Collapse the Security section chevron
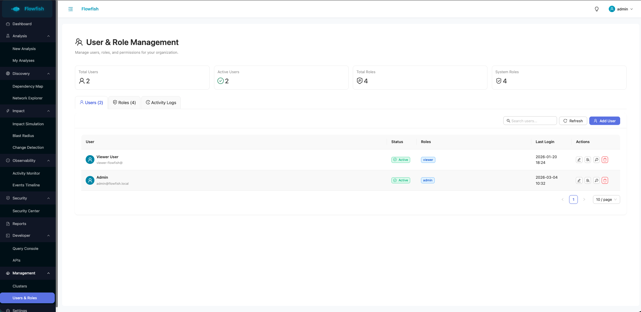Viewport: 641px width, 312px height. point(48,198)
